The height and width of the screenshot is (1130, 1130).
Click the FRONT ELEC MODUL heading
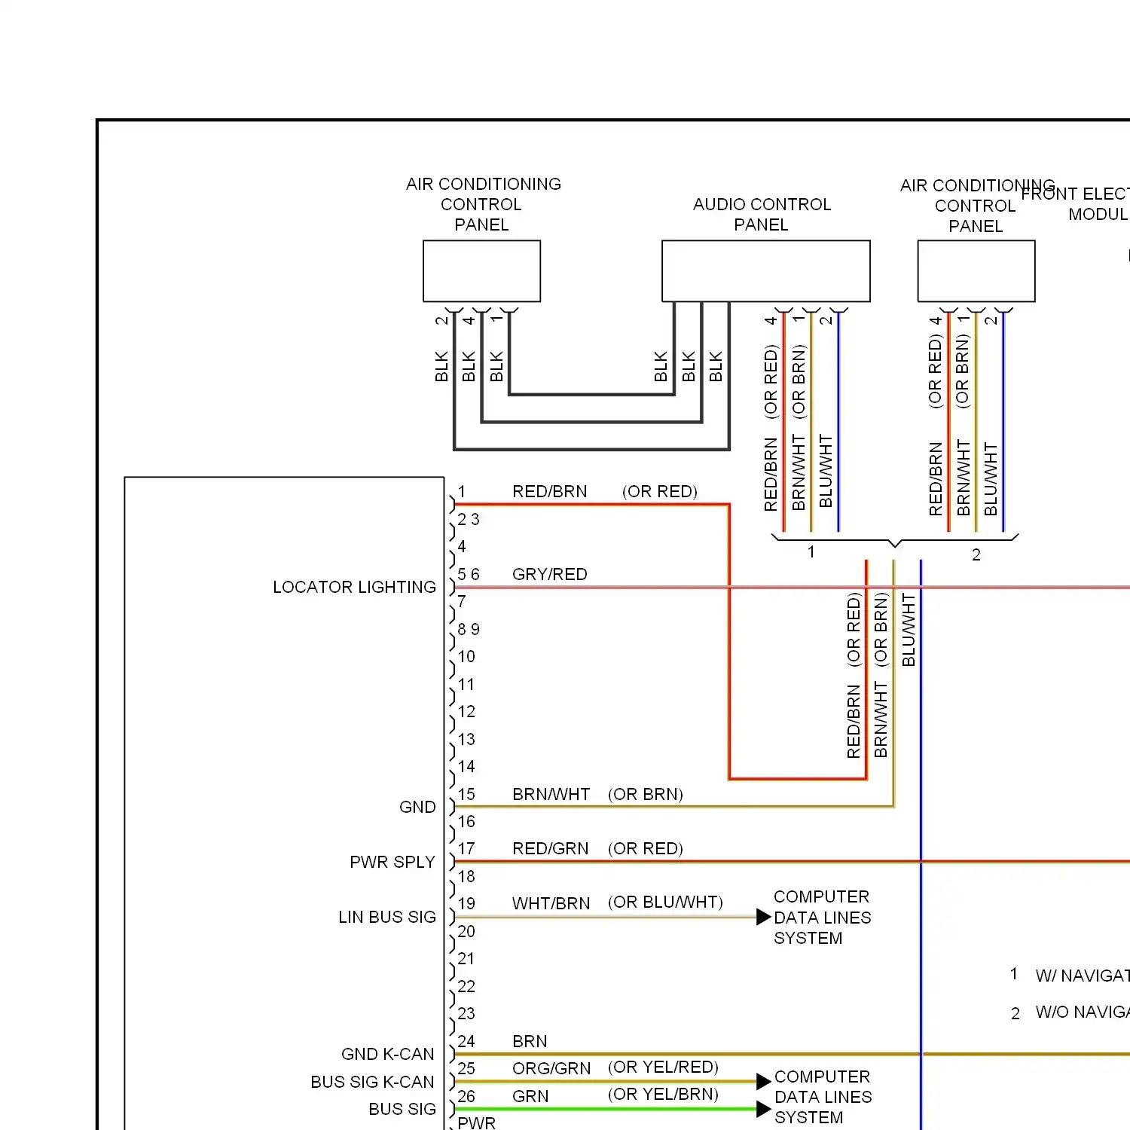point(1076,204)
